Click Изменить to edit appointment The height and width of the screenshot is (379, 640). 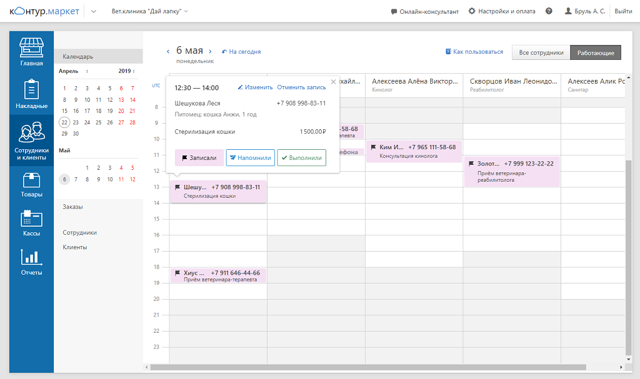(255, 87)
